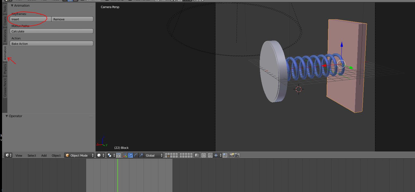Open the editor type cube menu

tap(9, 156)
